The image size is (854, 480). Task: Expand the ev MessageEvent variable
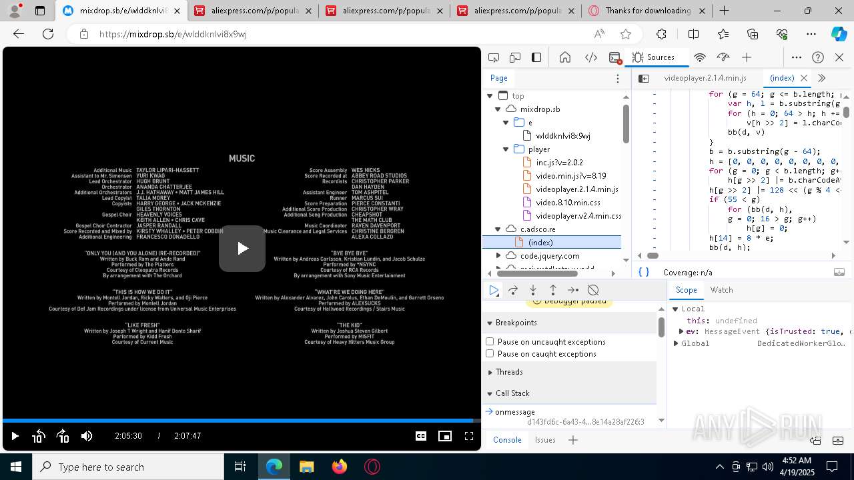681,331
